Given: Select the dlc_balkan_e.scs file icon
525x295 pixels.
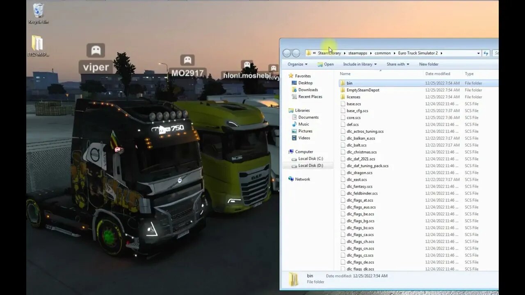Looking at the screenshot, I should tap(342, 138).
